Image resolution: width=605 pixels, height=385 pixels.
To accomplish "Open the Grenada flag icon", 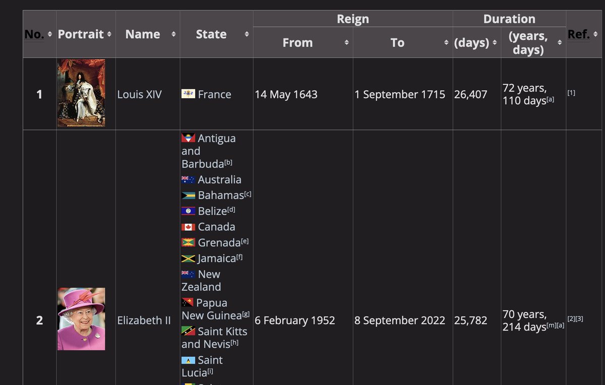I will click(188, 242).
